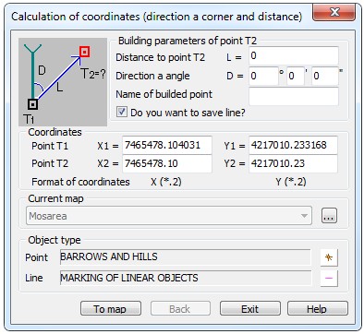Click the direction angle seconds field
This screenshot has width=364, height=334.
[x=325, y=76]
